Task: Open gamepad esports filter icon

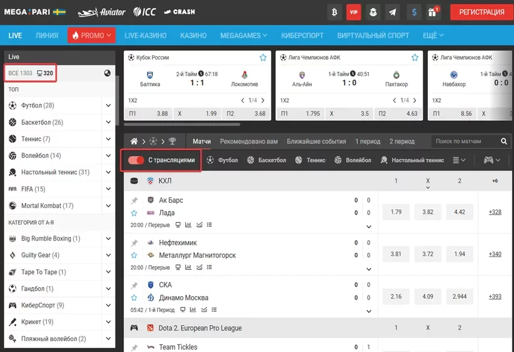Action: (492, 160)
